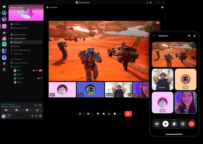Select the gaming channel
The image size is (203, 144).
tap(26, 46)
